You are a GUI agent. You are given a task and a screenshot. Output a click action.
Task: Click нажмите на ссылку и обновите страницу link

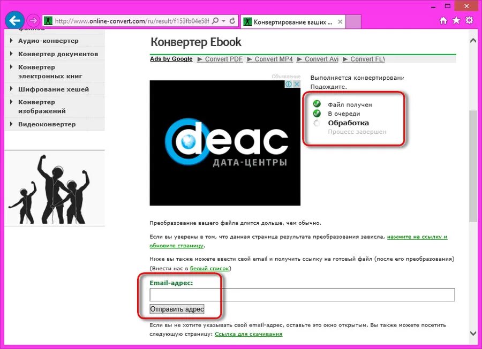417,237
